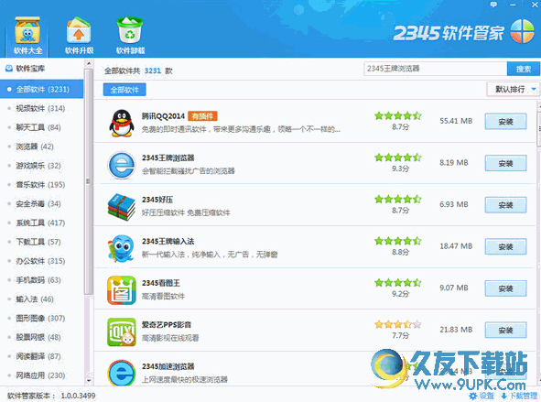The width and height of the screenshot is (541, 402).
Task: Minimize the 2345软件管家 window
Action: point(513,5)
